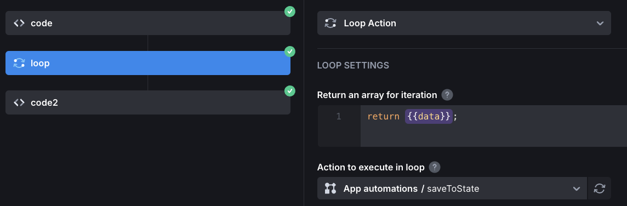Click the App automations workflow icon
627x206 pixels.
point(330,188)
